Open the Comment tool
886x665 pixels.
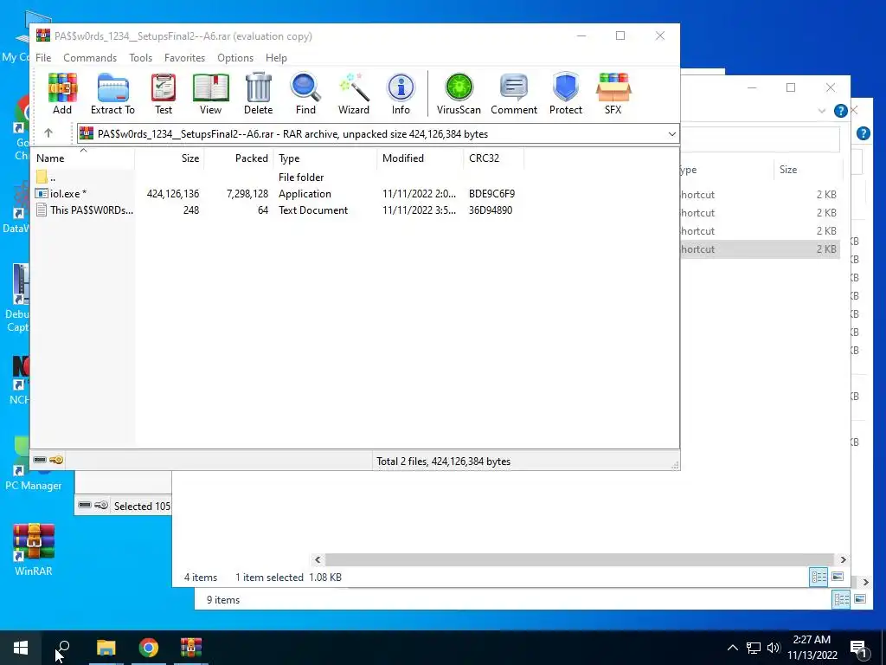click(514, 94)
